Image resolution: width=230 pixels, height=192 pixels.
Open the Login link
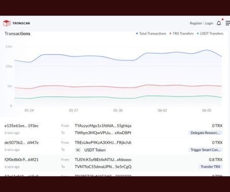tap(209, 23)
